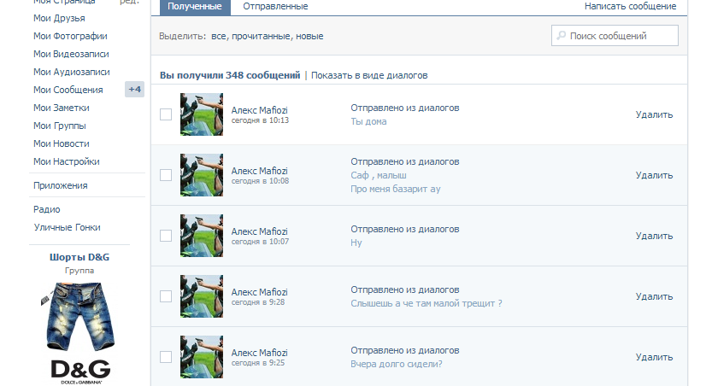
Task: Open Мои Друзья in sidebar
Action: [x=59, y=18]
